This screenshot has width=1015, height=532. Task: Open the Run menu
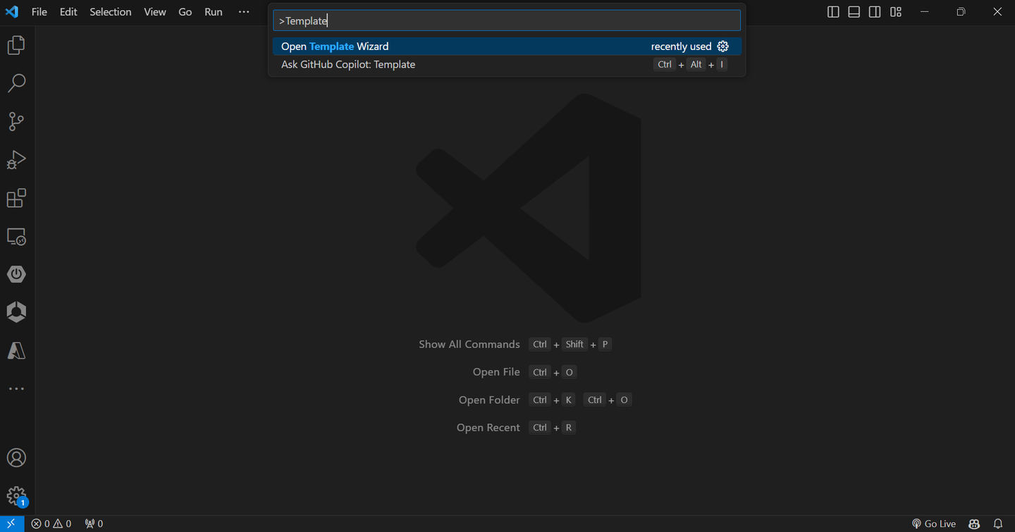(214, 12)
